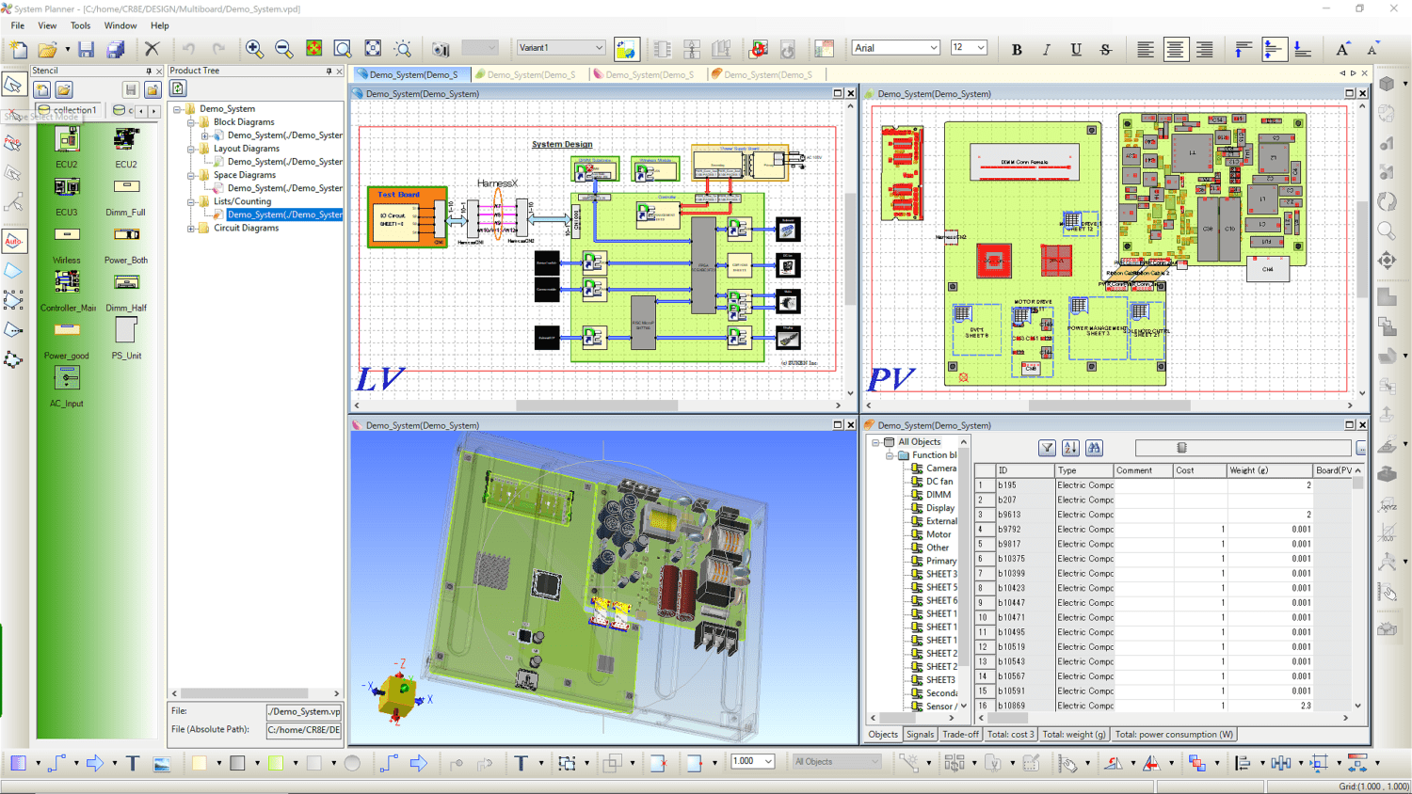Pick the black color swatch in the bottom toolbar
Image resolution: width=1412 pixels, height=794 pixels.
[x=238, y=762]
